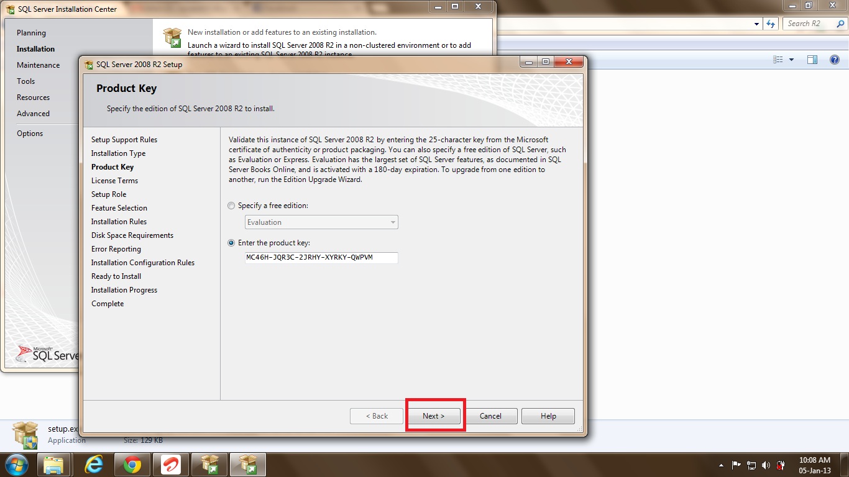The image size is (849, 477).
Task: Select the 'Specify a free edition' radio button
Action: [x=232, y=206]
